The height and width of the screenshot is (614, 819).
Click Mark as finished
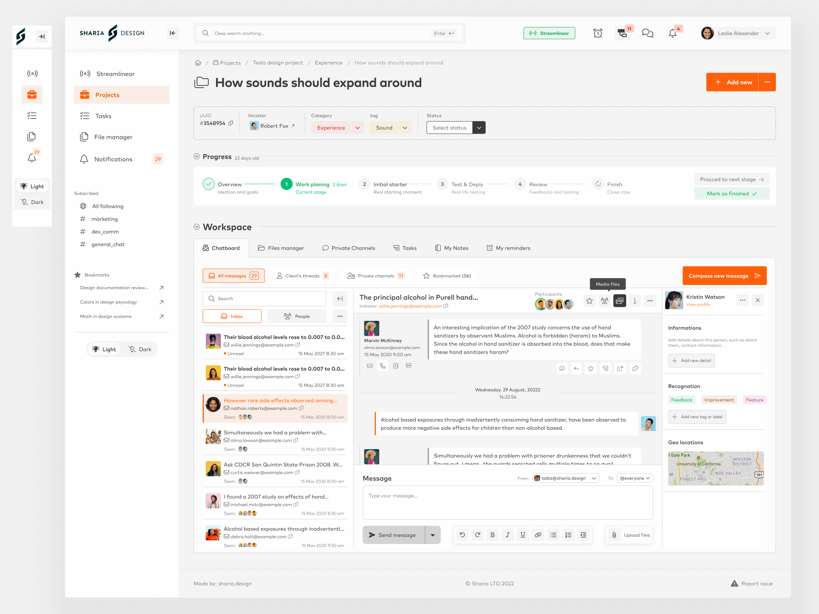[731, 193]
